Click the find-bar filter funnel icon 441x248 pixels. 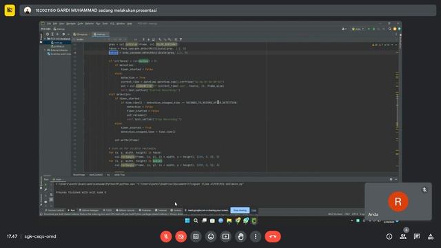click(181, 39)
